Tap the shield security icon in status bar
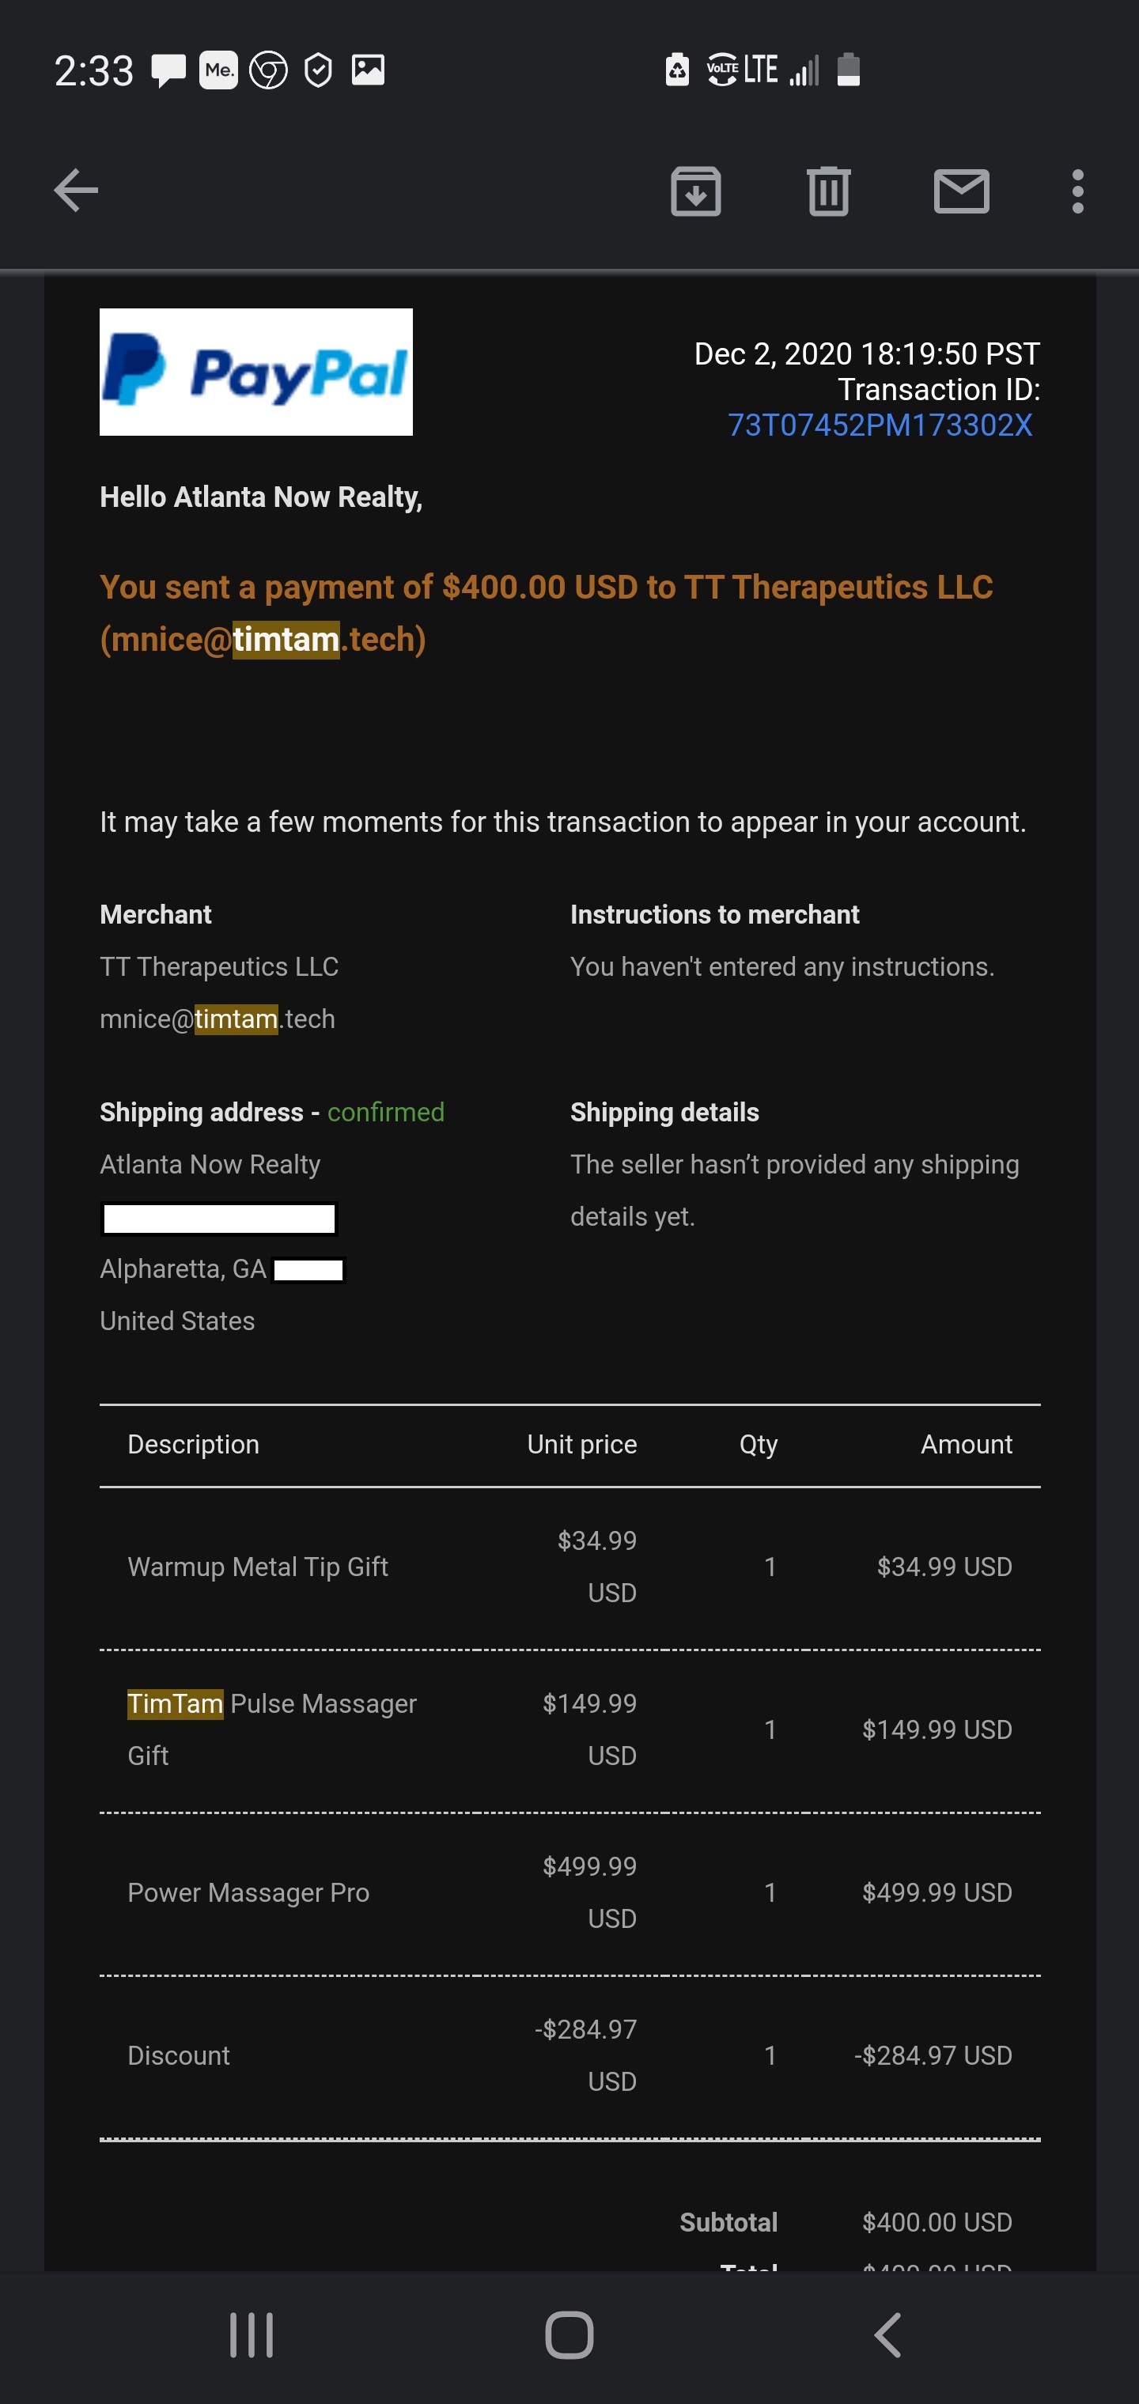The image size is (1139, 2404). coord(318,71)
